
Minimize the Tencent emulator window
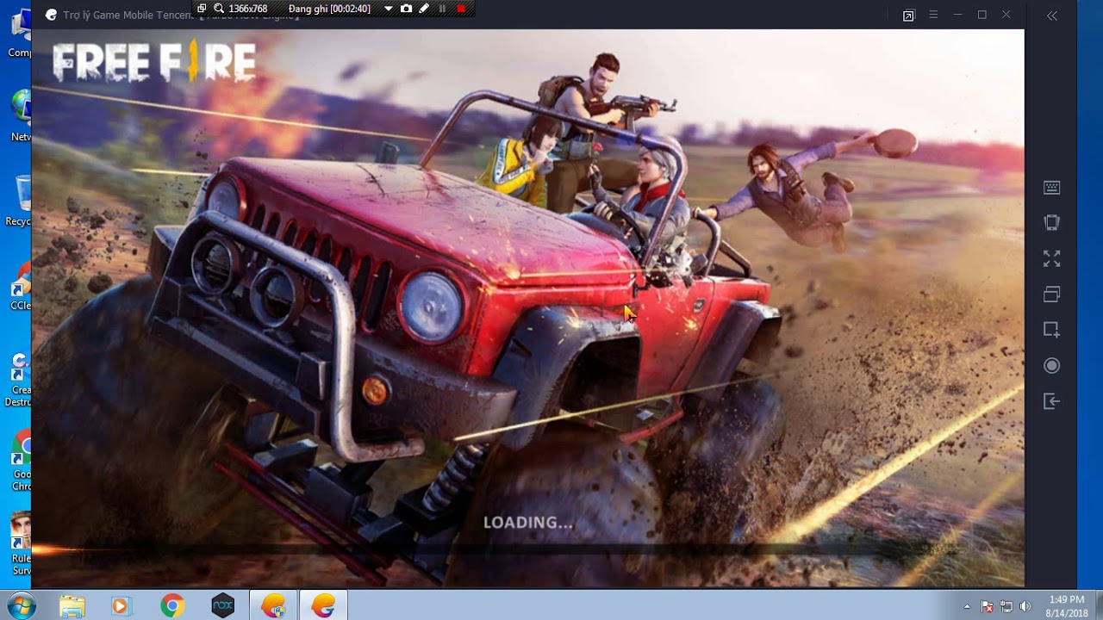tap(957, 15)
